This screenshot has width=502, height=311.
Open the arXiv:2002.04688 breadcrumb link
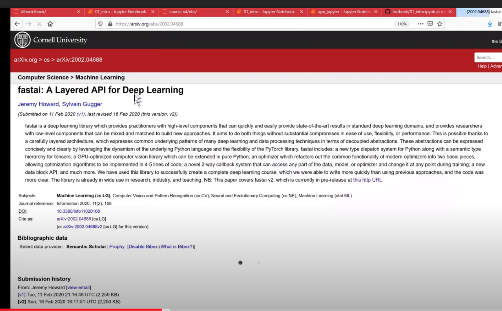[79, 60]
